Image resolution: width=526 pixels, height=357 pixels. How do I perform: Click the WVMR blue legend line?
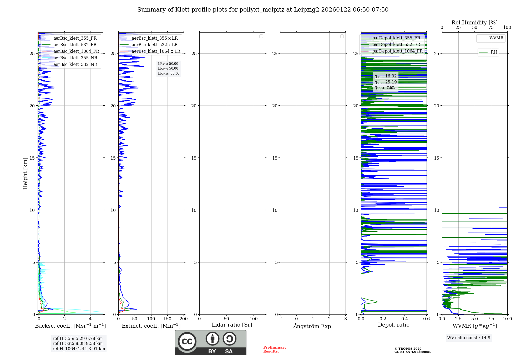[482, 38]
